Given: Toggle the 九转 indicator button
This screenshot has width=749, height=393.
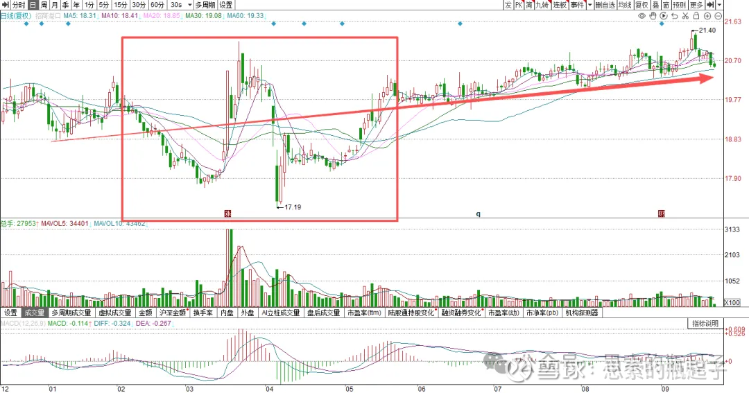Looking at the screenshot, I should tap(542, 5).
